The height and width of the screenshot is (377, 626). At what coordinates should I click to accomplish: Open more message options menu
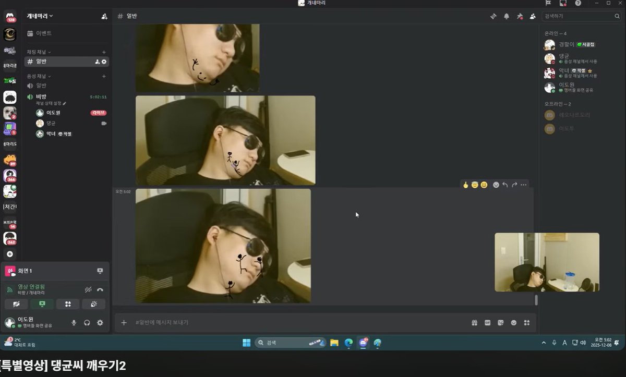tap(524, 185)
